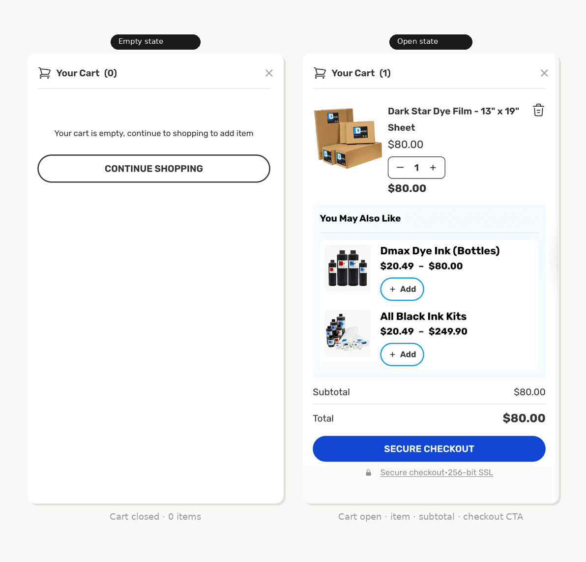
Task: Open the Dmax Dye Ink bottles thumbnail
Action: 348,268
